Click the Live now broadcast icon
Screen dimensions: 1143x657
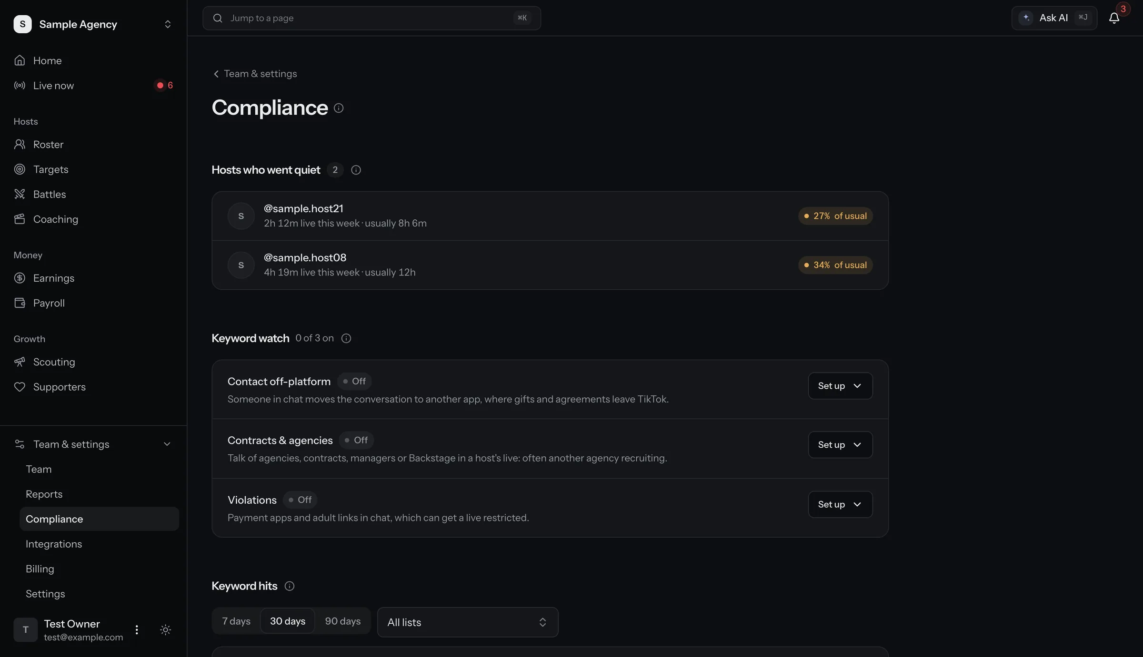tap(20, 86)
